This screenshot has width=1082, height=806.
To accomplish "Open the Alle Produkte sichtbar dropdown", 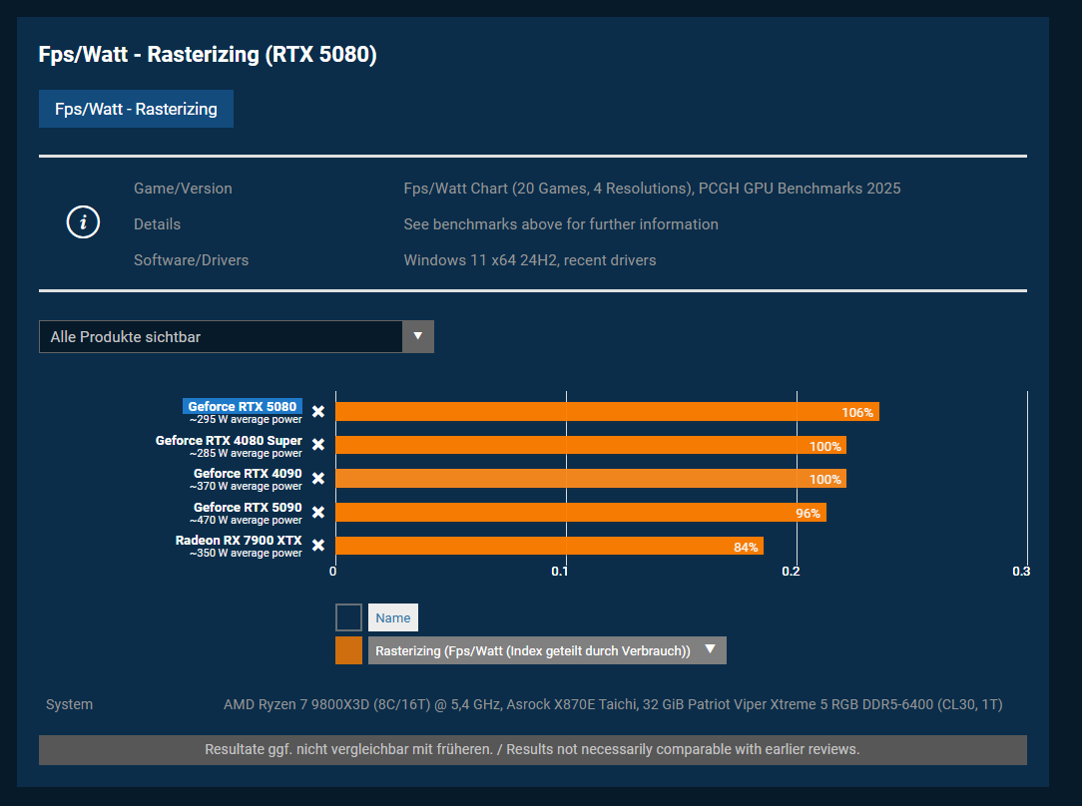I will [x=236, y=336].
